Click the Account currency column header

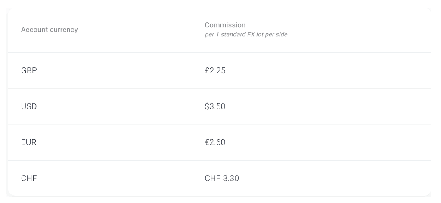tap(49, 30)
